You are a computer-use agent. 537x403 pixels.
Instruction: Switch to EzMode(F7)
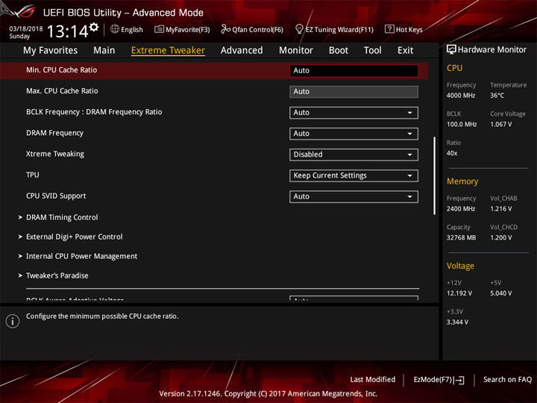click(433, 380)
